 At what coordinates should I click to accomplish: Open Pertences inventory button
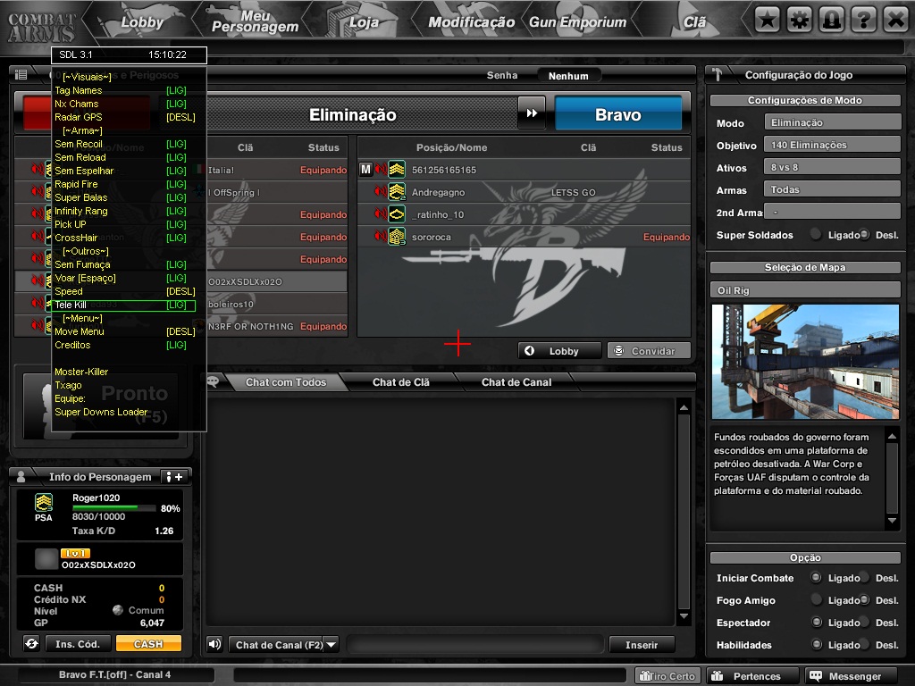(x=751, y=676)
